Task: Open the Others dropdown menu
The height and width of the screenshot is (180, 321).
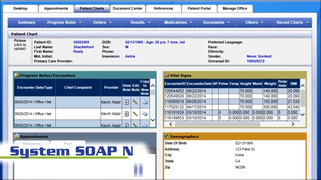Action: (254, 22)
